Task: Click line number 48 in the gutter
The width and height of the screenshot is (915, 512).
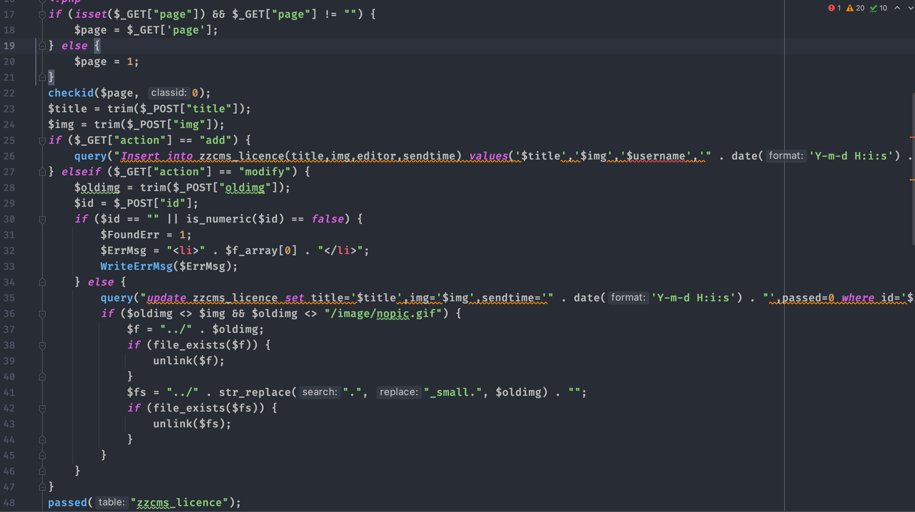Action: tap(9, 502)
